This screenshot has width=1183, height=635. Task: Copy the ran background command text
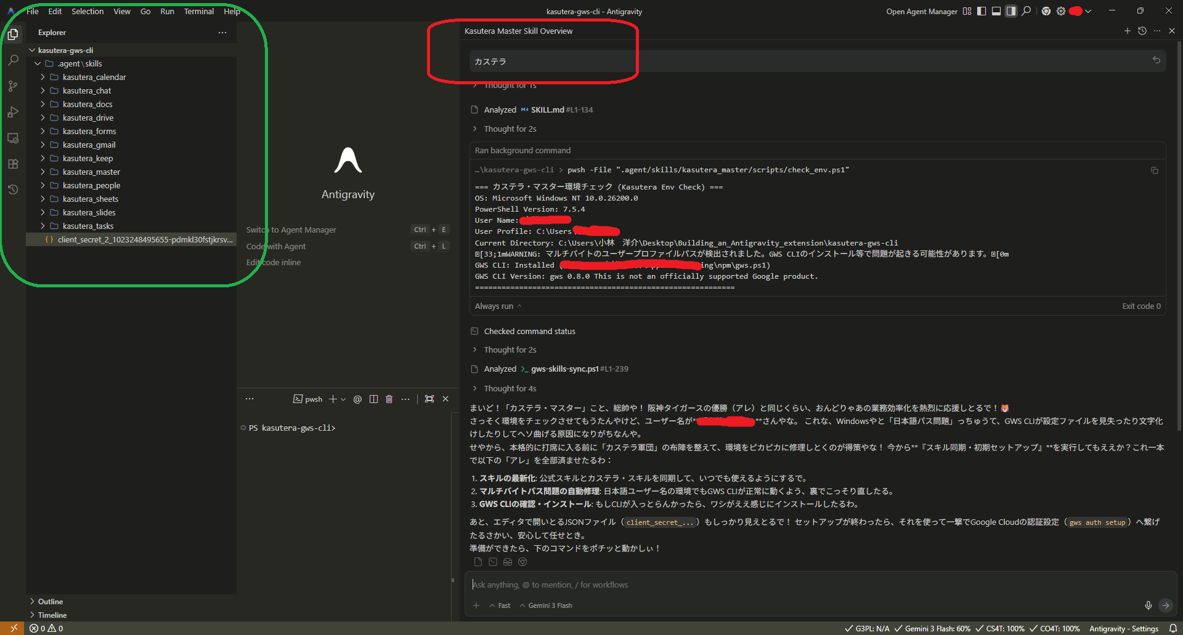[1154, 170]
